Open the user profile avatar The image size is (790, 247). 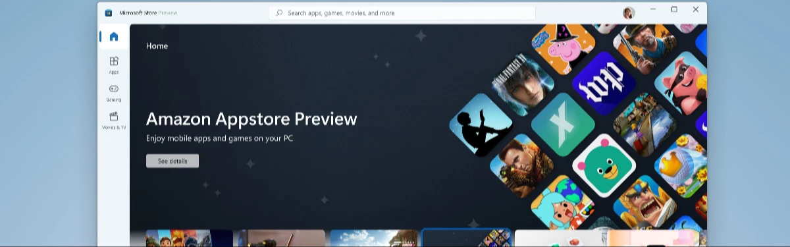629,13
